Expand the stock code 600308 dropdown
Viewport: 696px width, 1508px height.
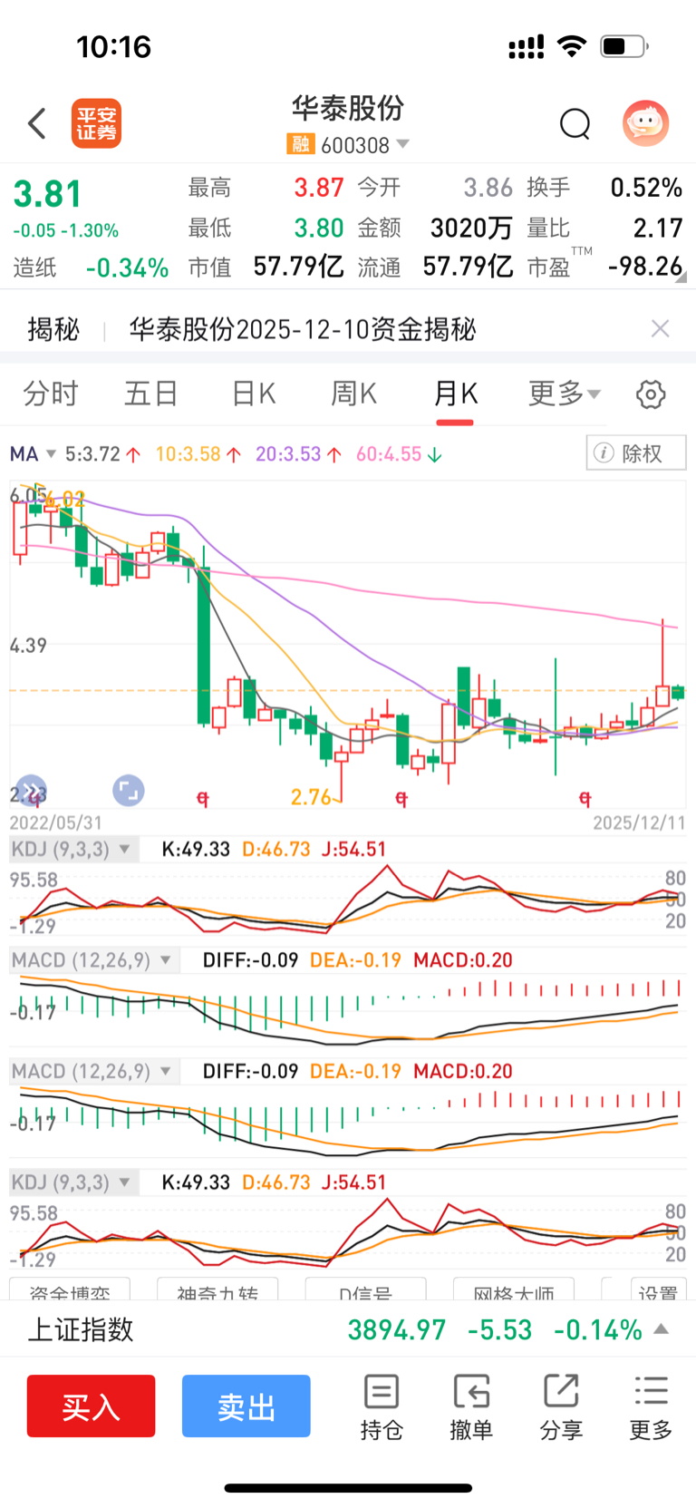coord(403,144)
